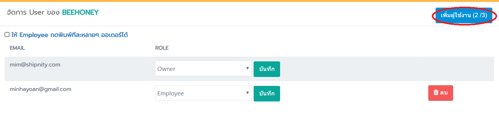Image resolution: width=499 pixels, height=118 pixels.
Task: Click the (2 /3) user count inside the red oval
Action: [x=480, y=15]
